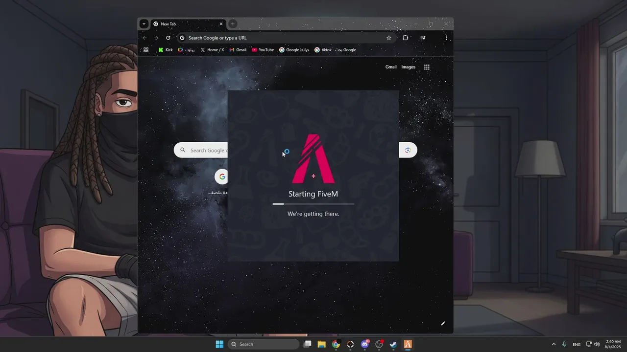Screen dimensions: 627x352
Task: Open the black circular app on taskbar
Action: [350, 344]
